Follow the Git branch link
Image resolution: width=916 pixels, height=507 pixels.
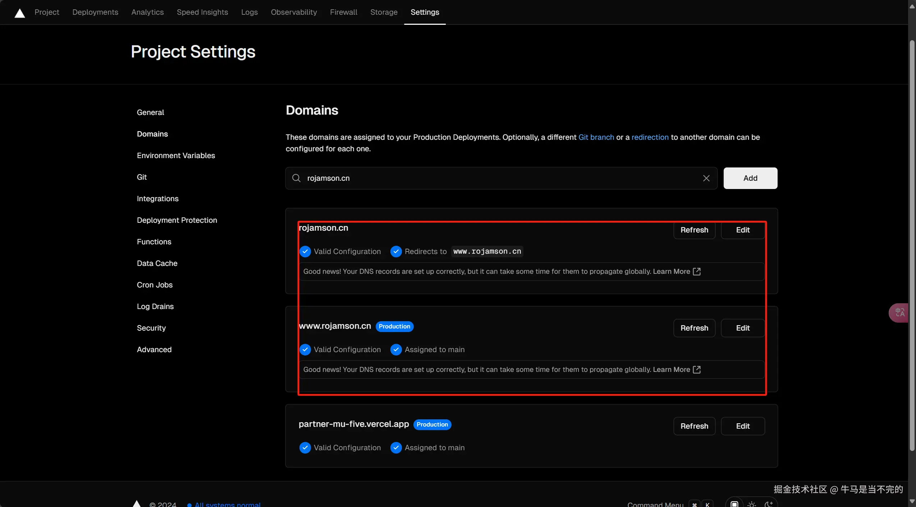(x=596, y=137)
